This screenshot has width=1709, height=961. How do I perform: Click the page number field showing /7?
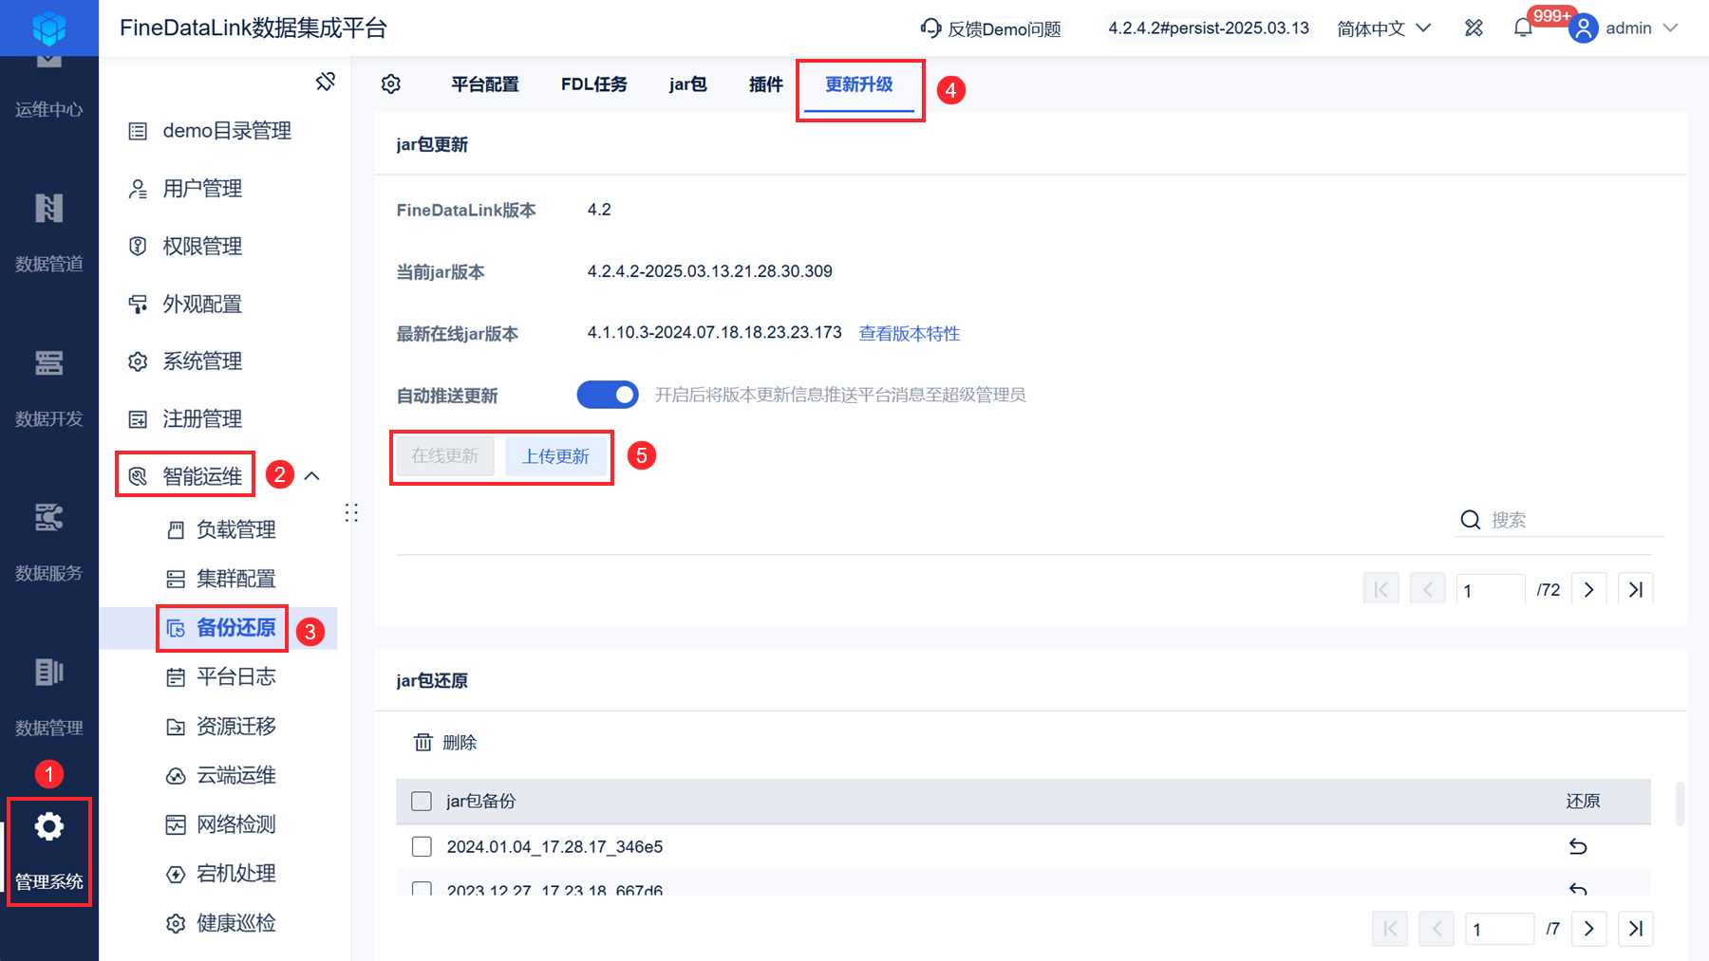[1499, 929]
